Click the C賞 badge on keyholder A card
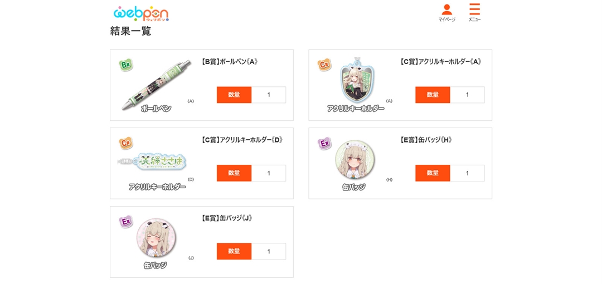This screenshot has width=602, height=284. point(324,65)
